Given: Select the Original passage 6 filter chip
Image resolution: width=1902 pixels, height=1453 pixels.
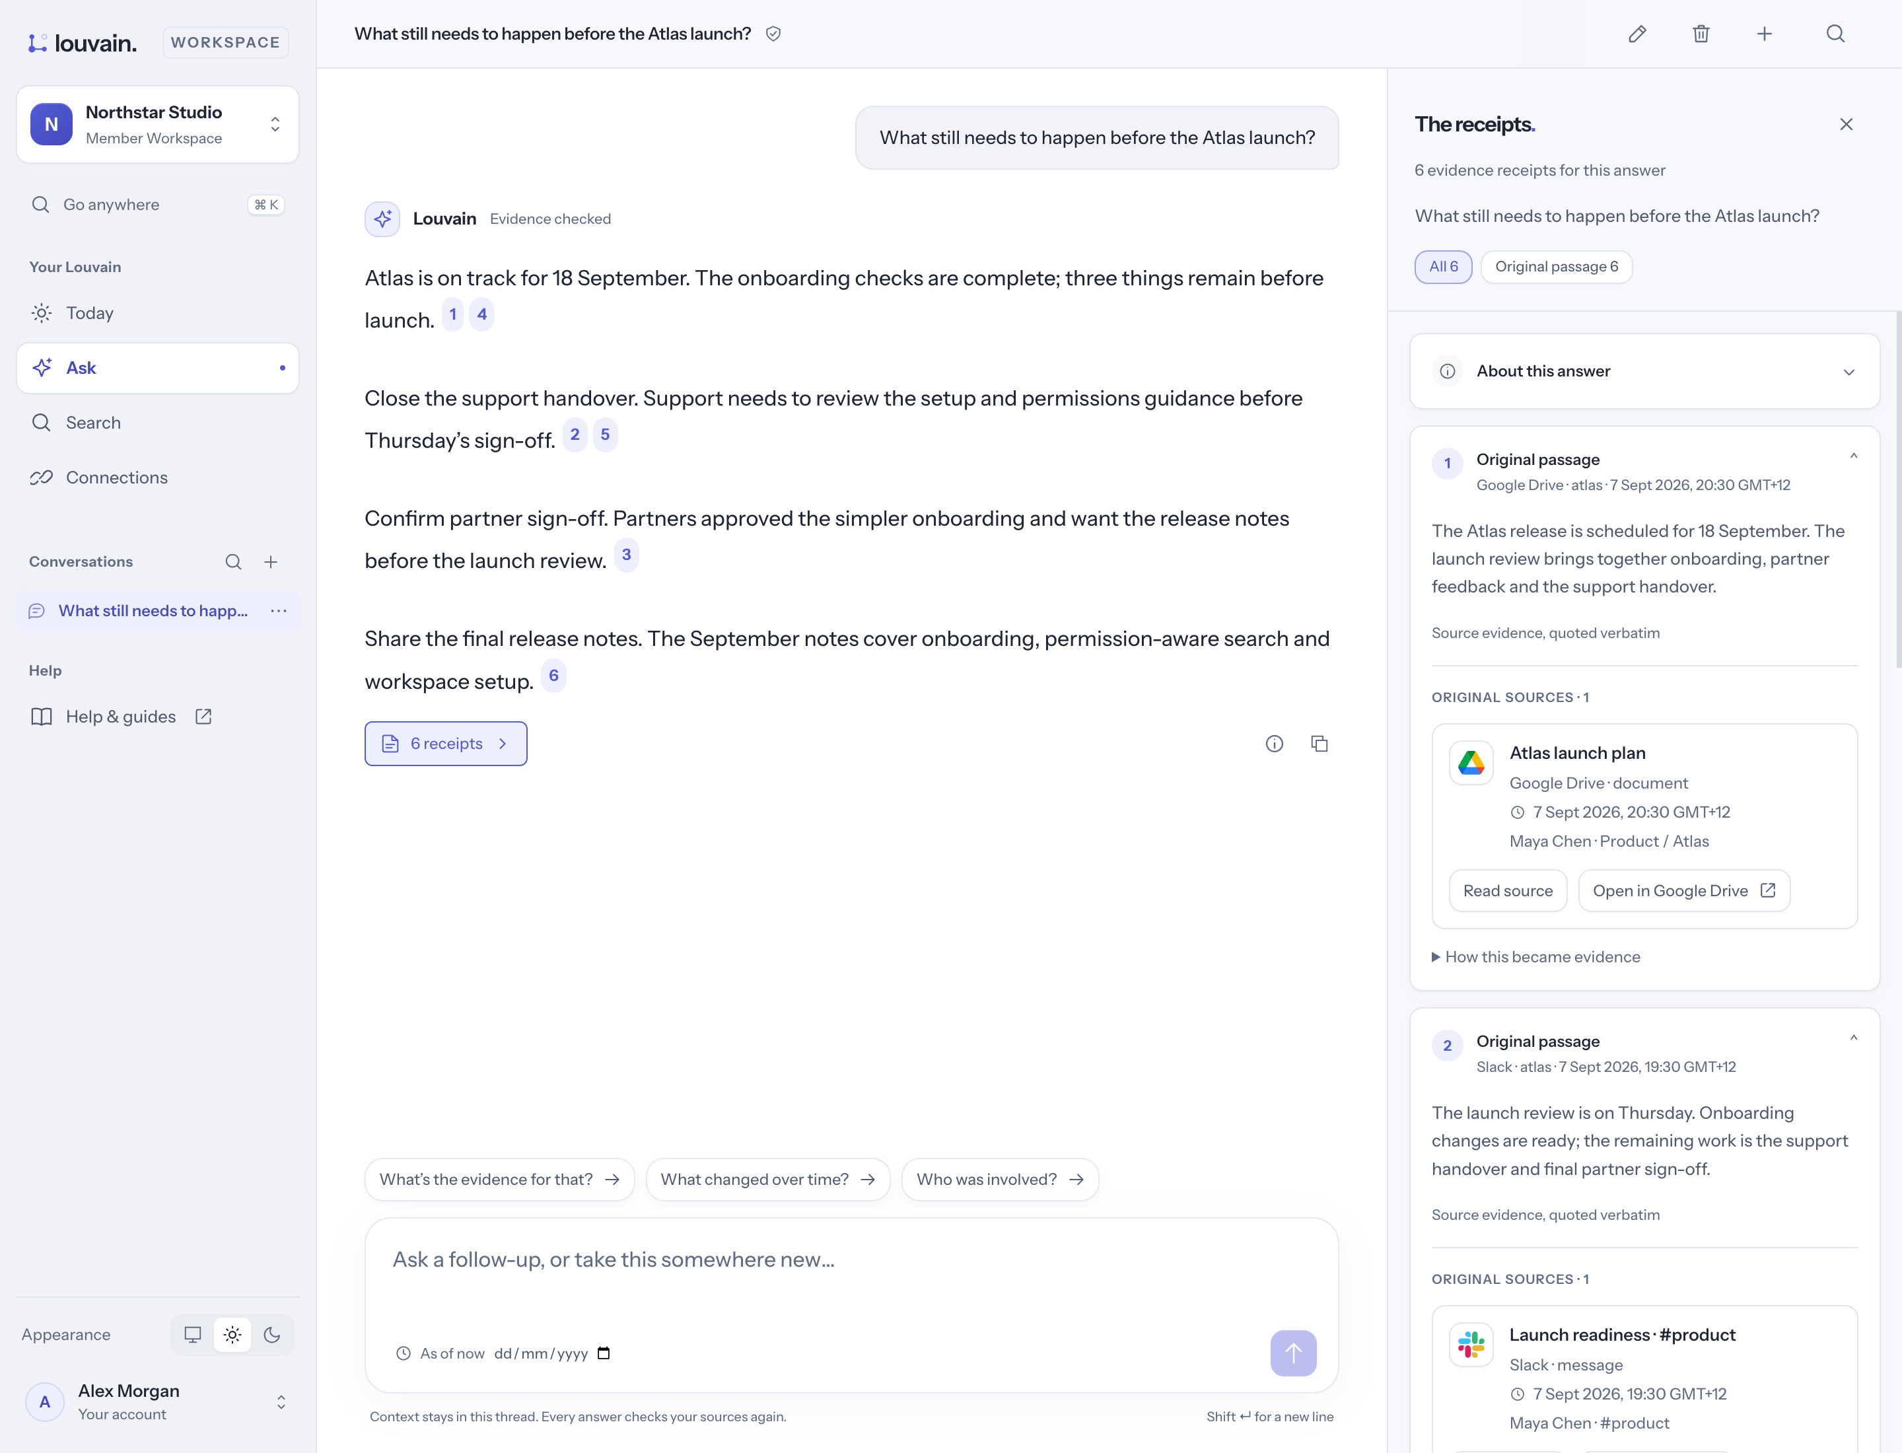Looking at the screenshot, I should [x=1556, y=266].
